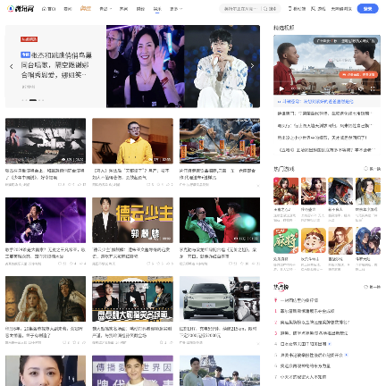The width and height of the screenshot is (386, 386).
Task: Open the purple-stage singer thumbnail
Action: (46, 220)
